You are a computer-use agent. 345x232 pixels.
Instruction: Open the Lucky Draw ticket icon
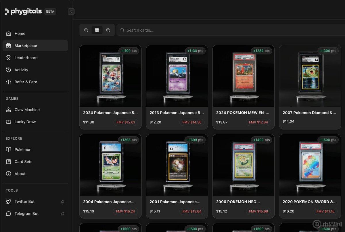point(9,122)
